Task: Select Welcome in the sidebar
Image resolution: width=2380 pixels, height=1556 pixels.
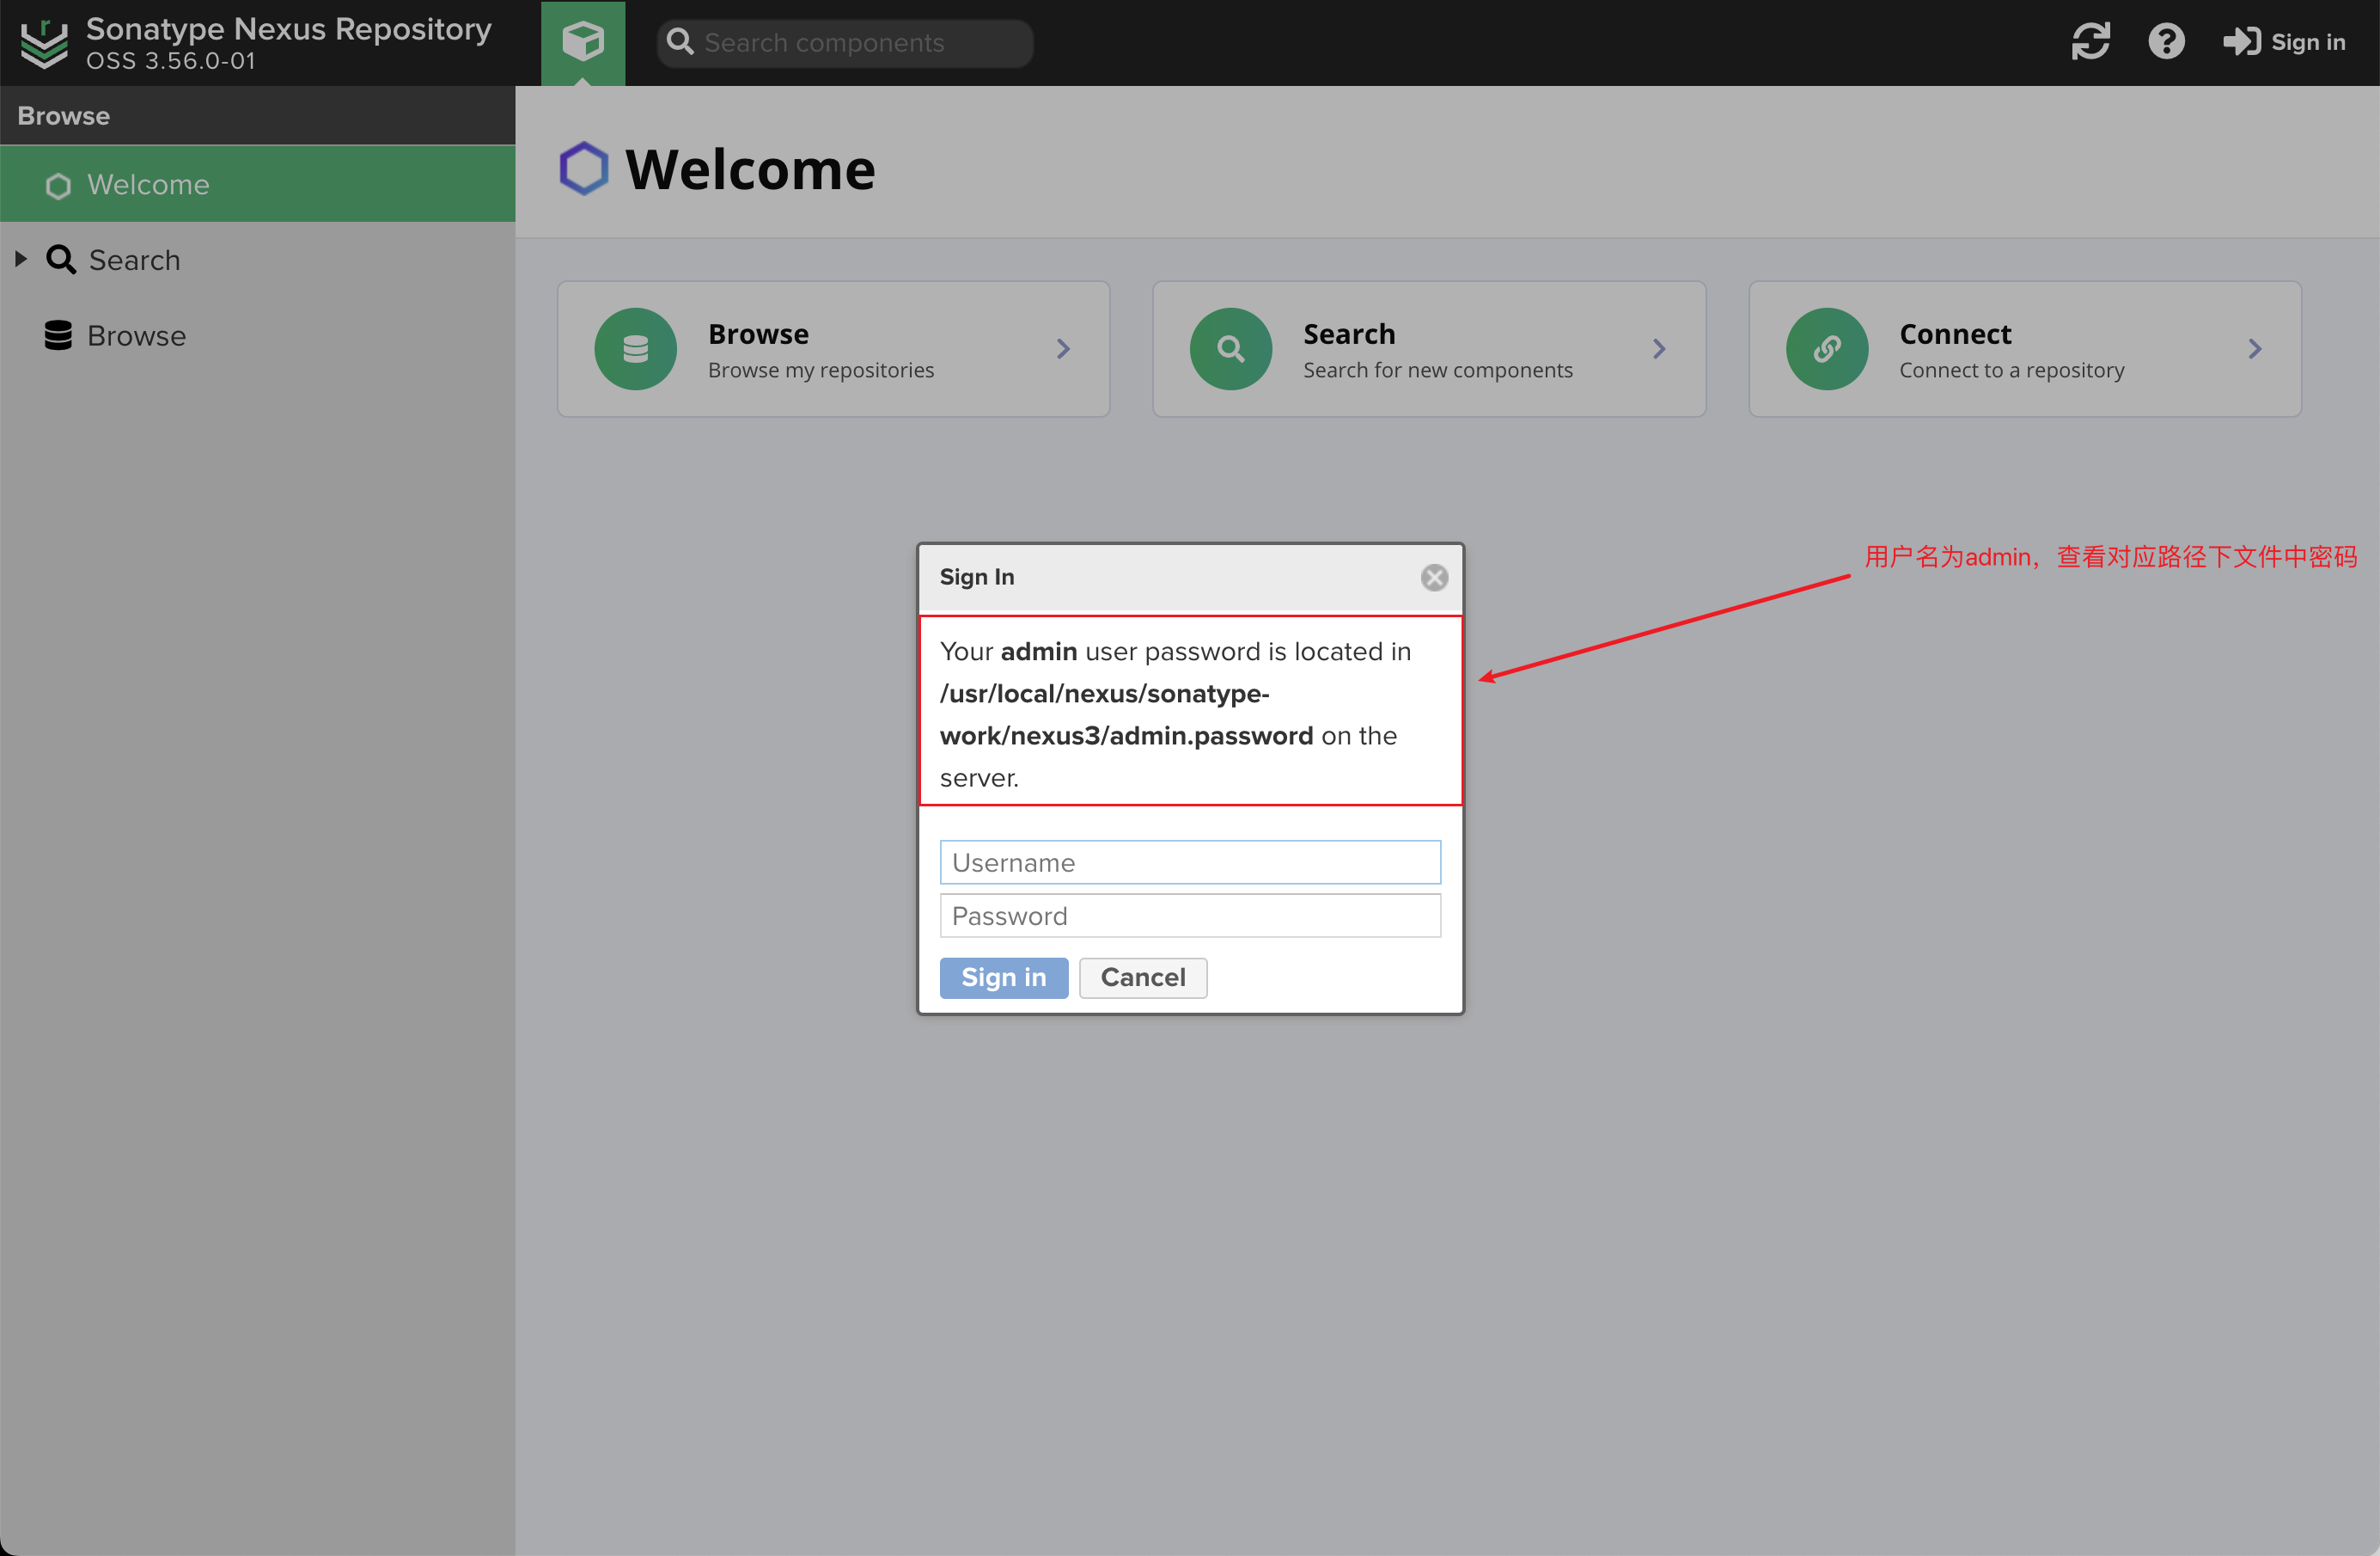Action: [x=258, y=184]
